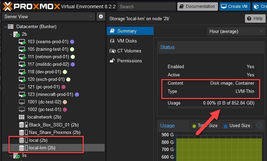Toggle Used Size series in usage chart

point(237,126)
